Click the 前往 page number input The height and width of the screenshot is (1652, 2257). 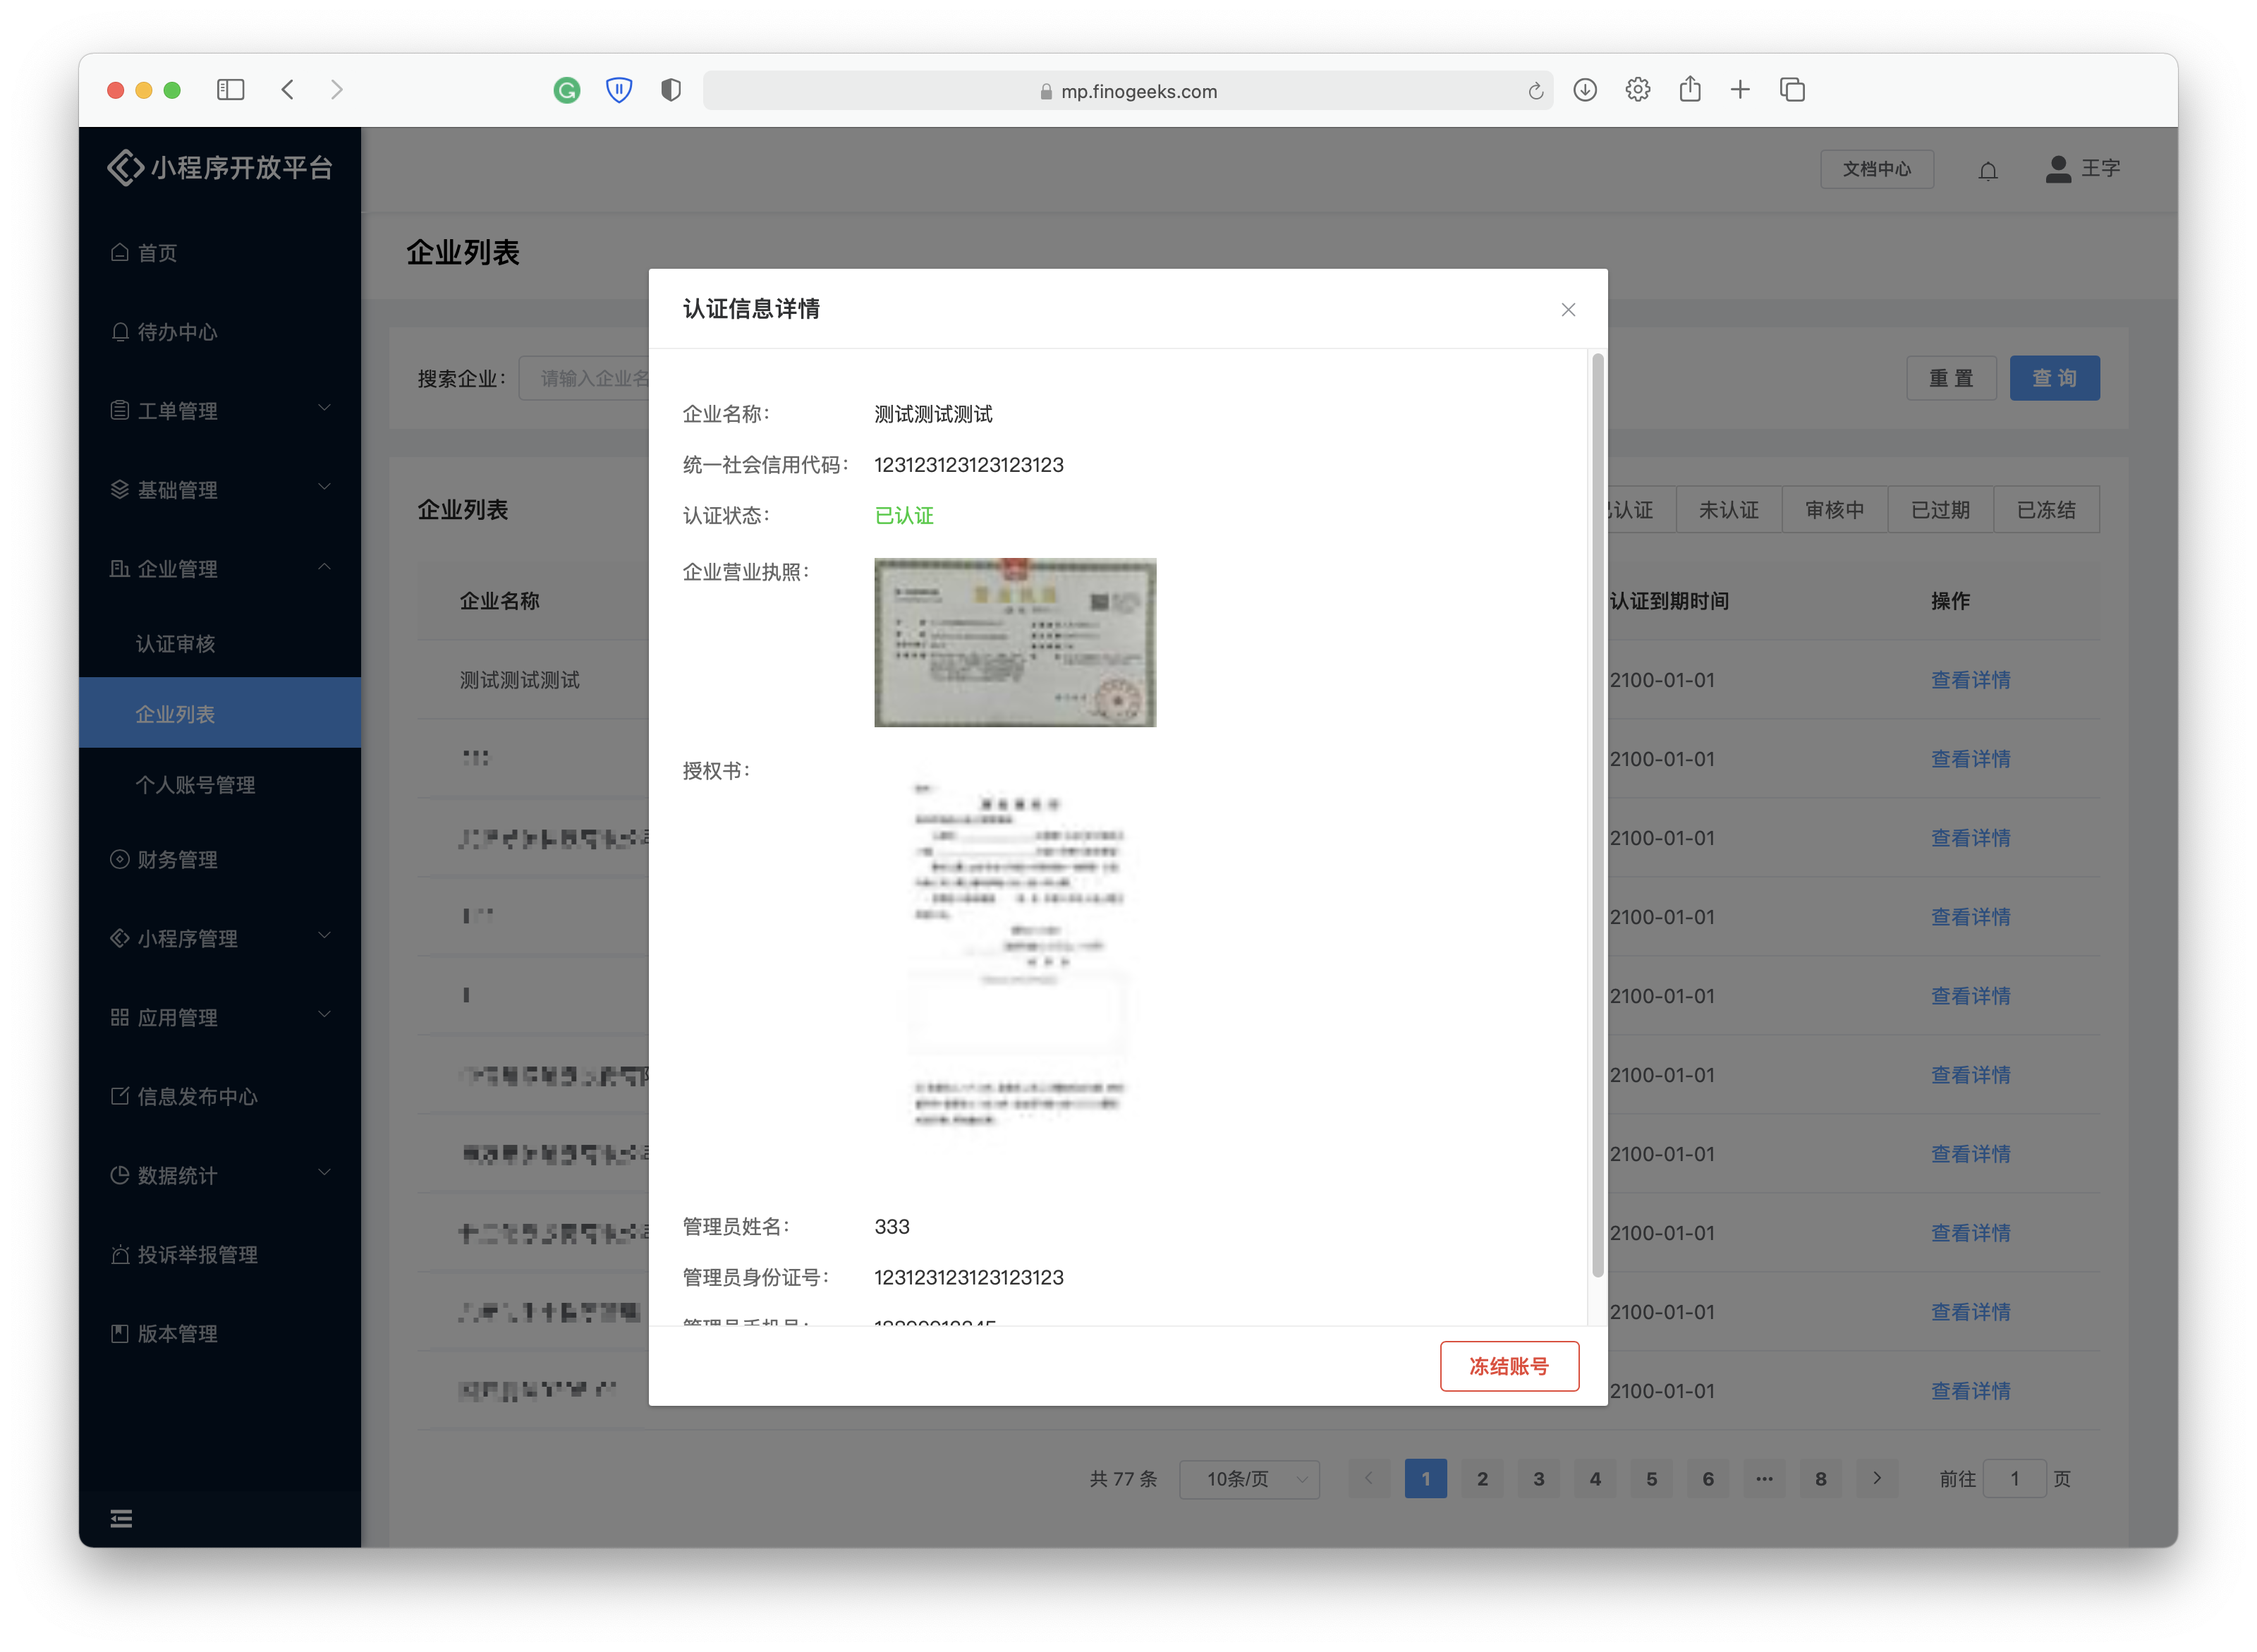click(2014, 1478)
